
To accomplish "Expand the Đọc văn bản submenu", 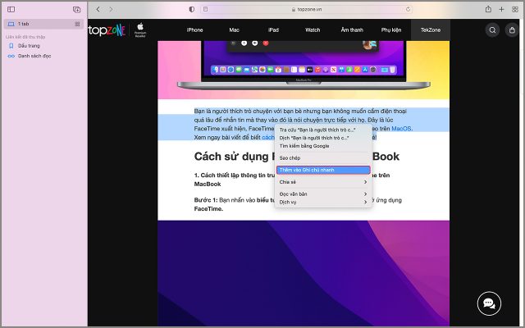I will pos(323,194).
